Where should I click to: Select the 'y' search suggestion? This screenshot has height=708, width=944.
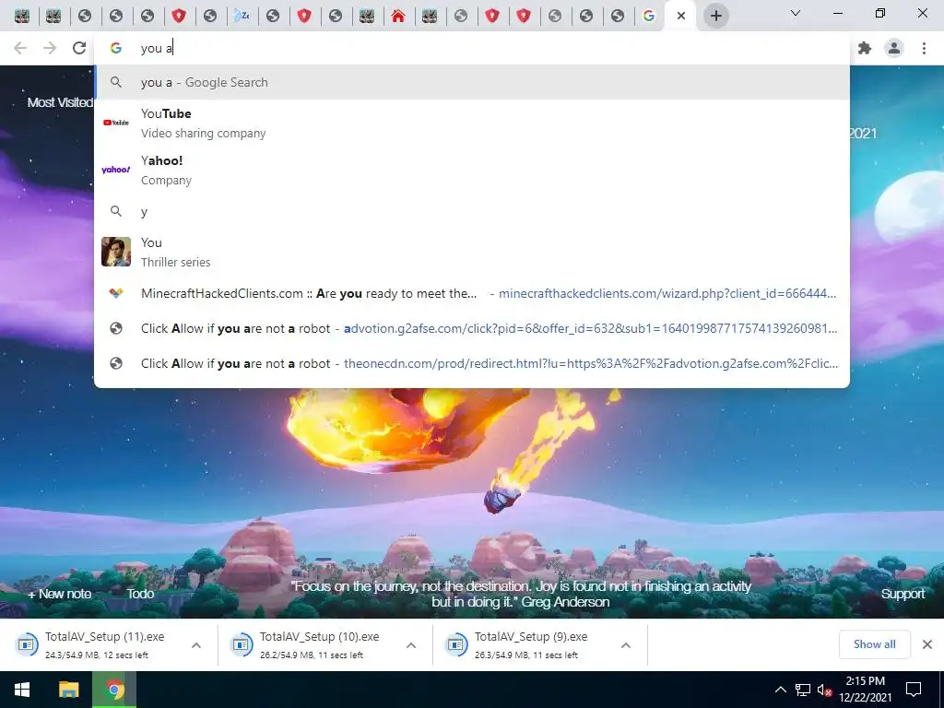click(x=472, y=211)
